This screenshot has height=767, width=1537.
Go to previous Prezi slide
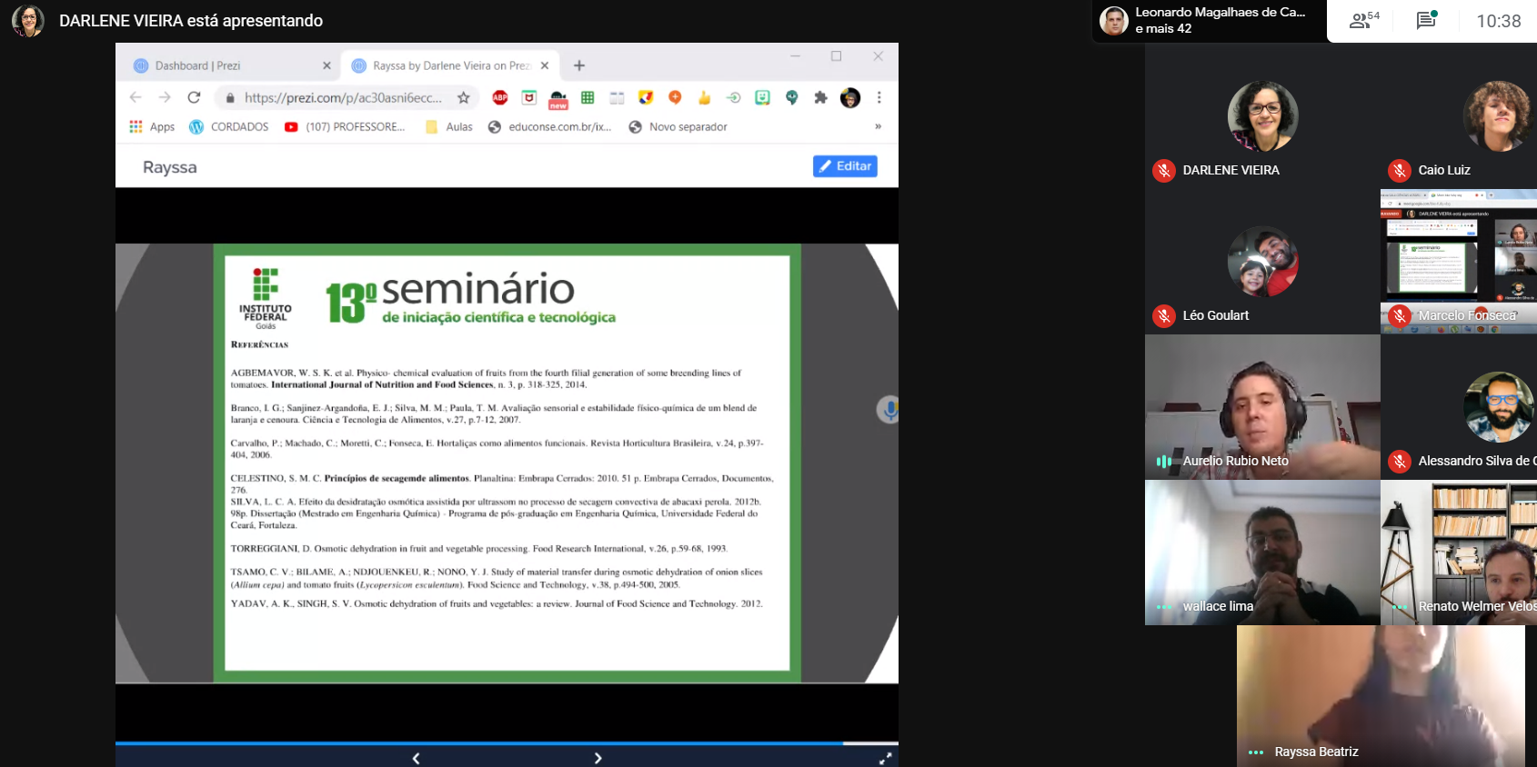(x=416, y=758)
